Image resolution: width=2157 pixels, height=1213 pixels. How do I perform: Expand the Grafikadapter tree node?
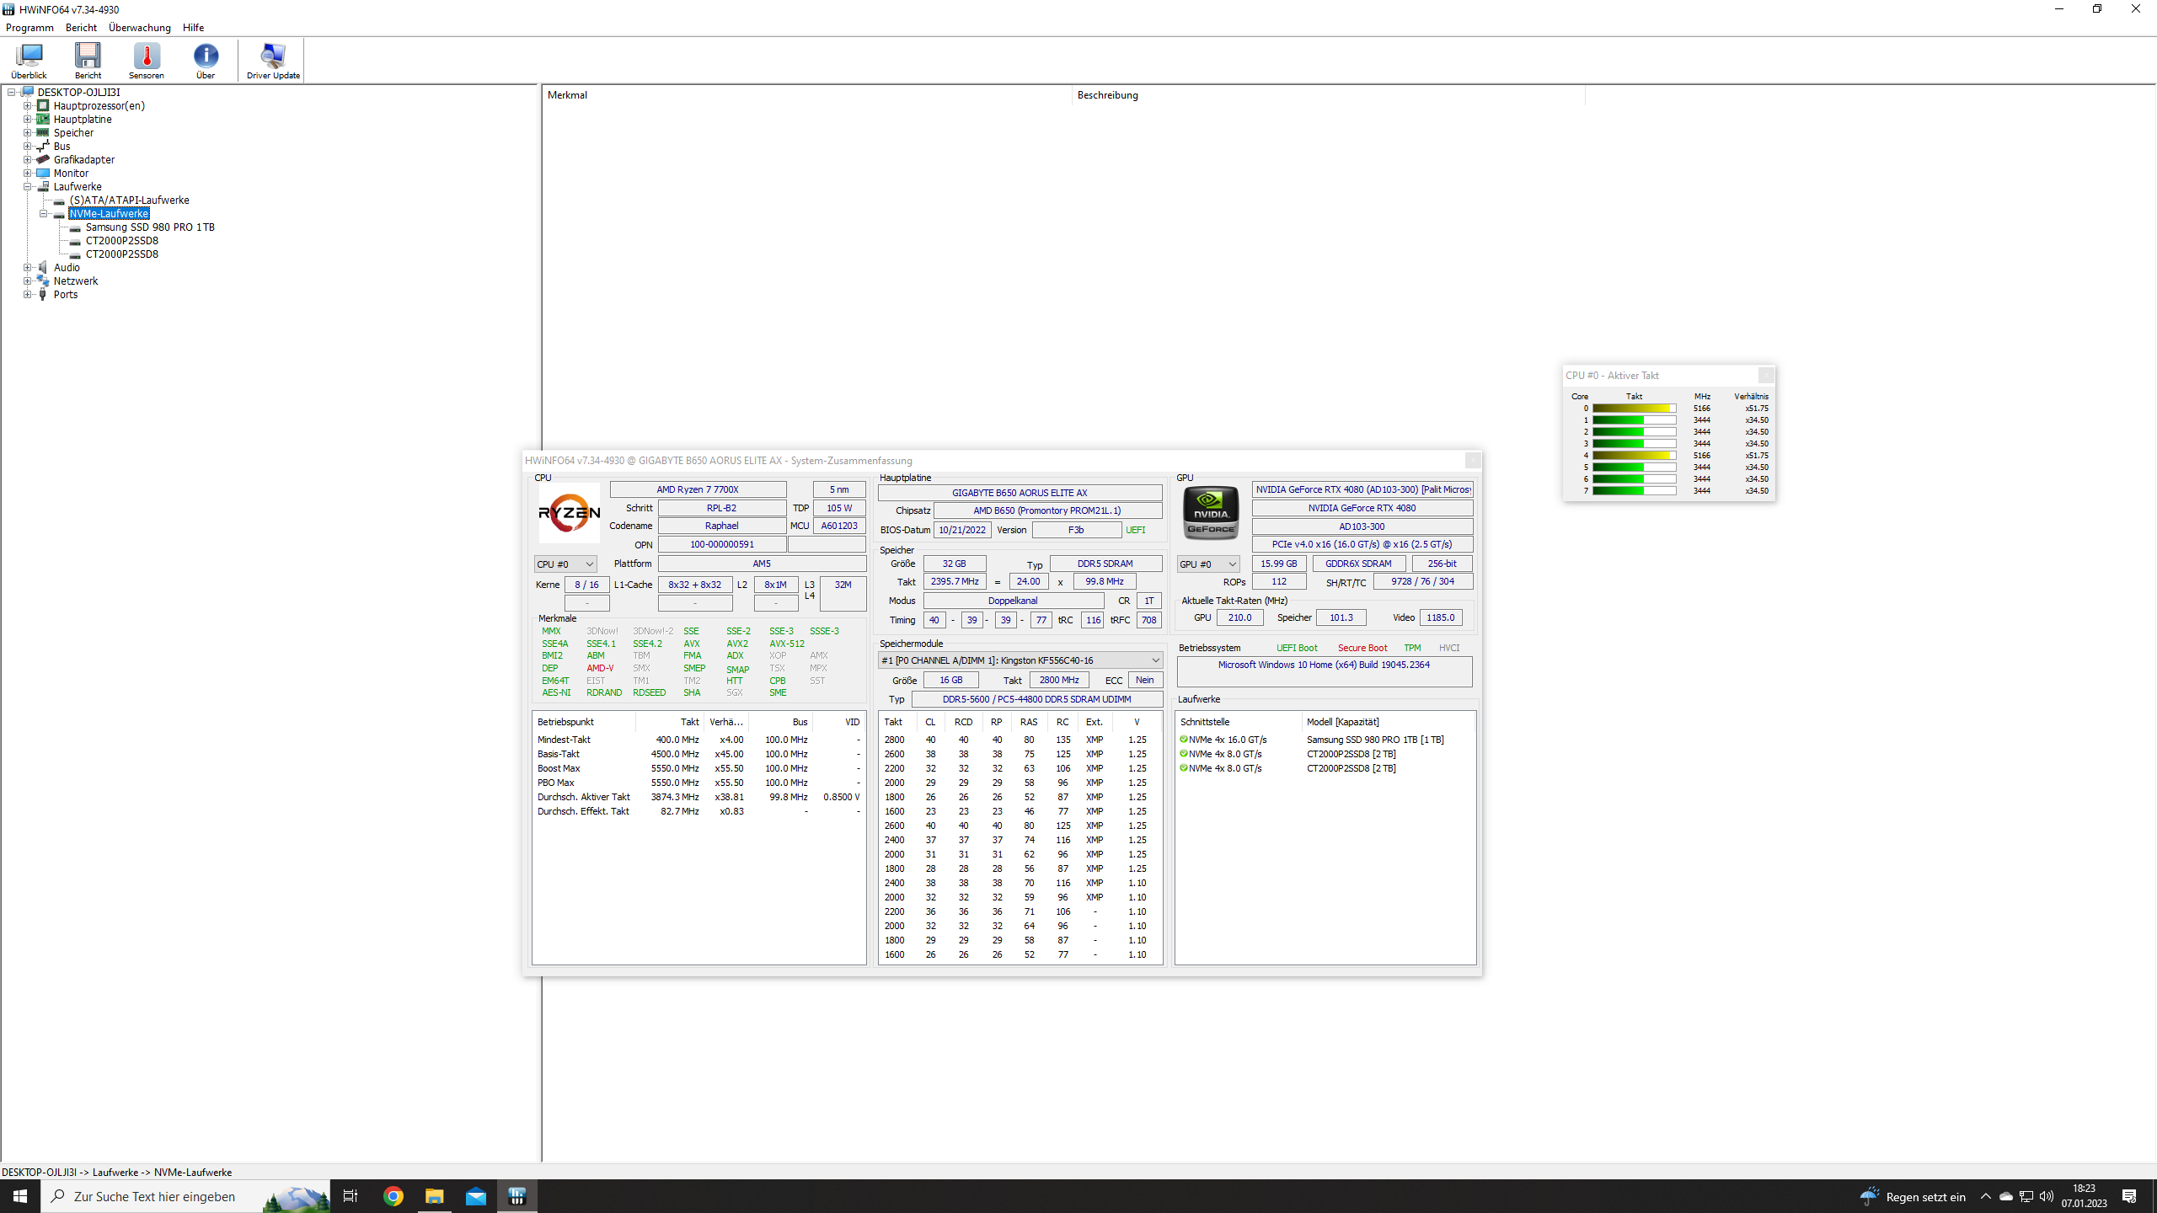click(27, 160)
